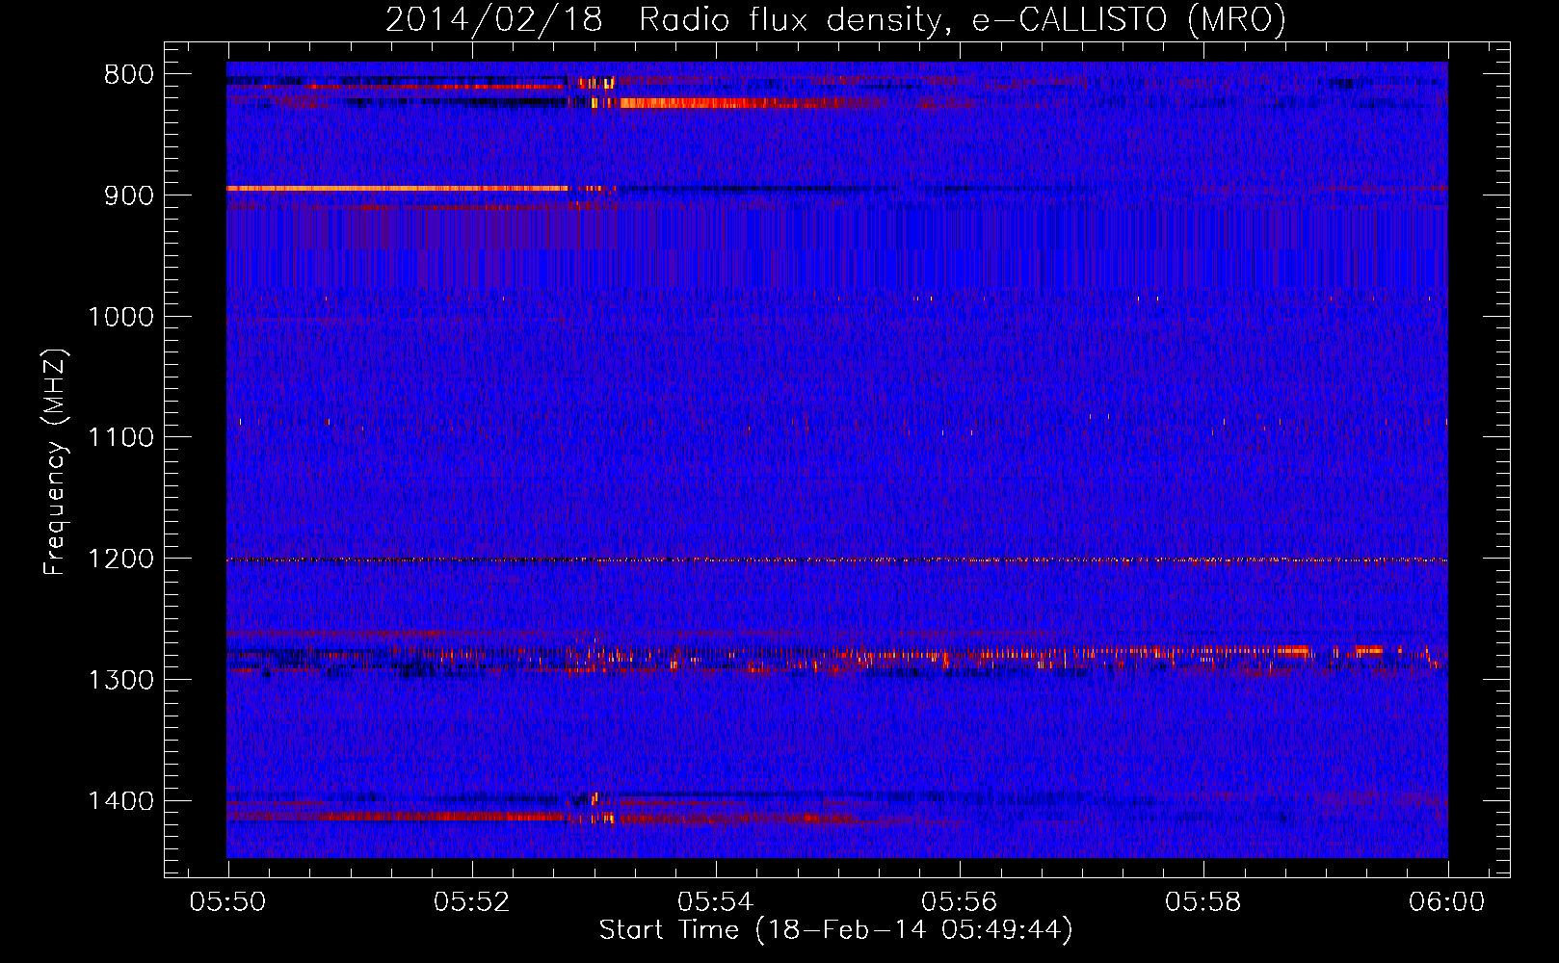Click the 05:58 time tick label
The width and height of the screenshot is (1559, 963).
point(1203,902)
